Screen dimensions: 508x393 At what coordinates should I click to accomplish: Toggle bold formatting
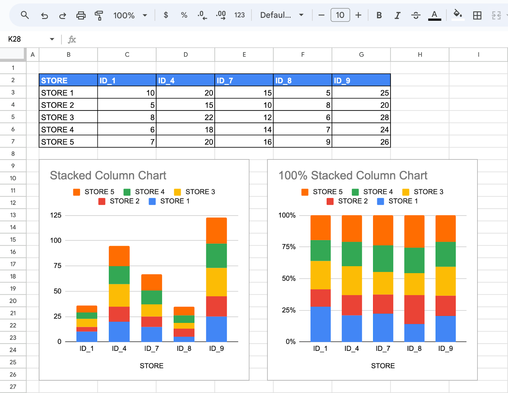(379, 15)
